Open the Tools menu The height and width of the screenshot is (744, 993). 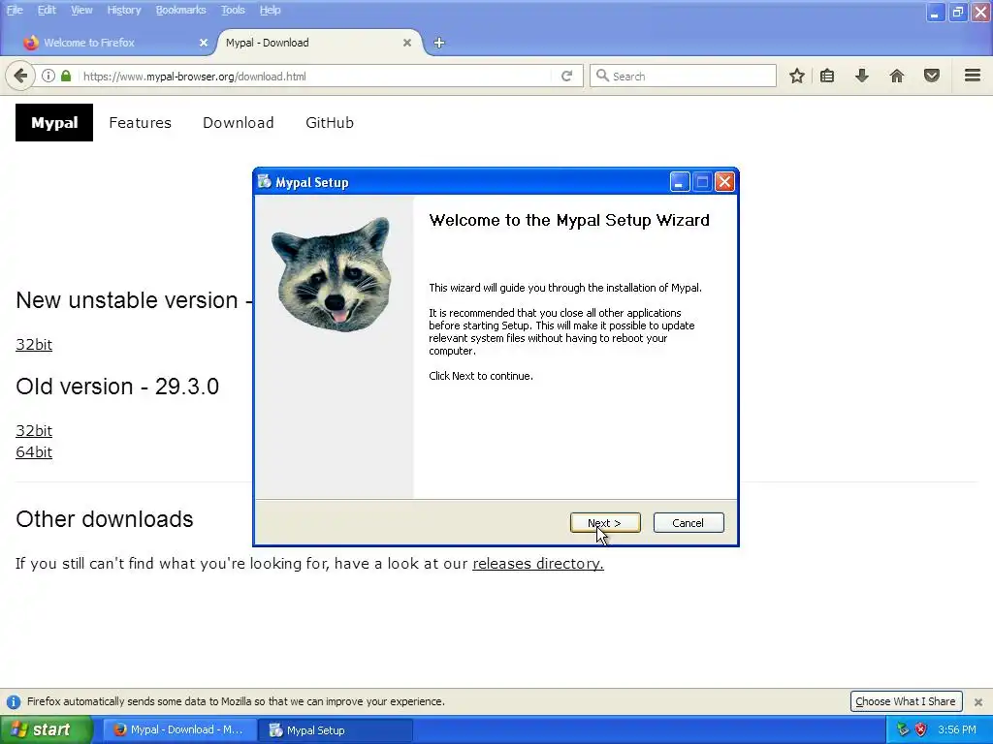(233, 10)
